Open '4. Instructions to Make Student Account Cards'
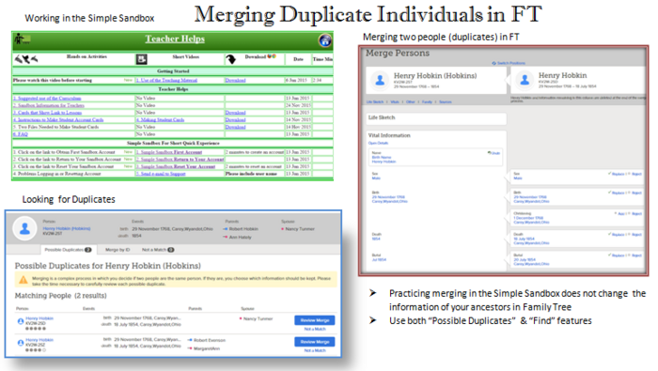The height and width of the screenshot is (371, 658). 58,119
